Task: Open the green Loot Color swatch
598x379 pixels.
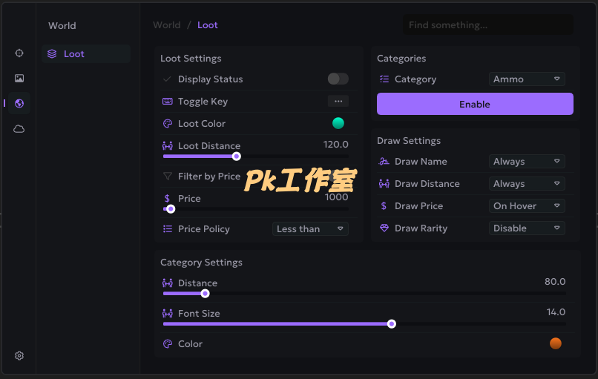Action: point(338,123)
